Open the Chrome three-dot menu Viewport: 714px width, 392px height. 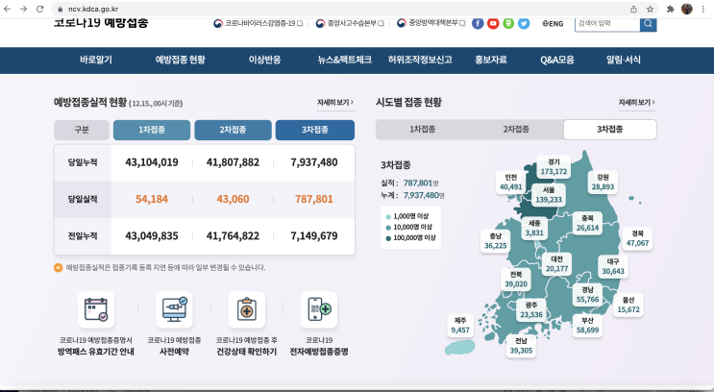[703, 9]
